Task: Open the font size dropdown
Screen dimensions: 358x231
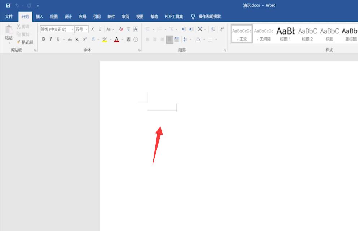Action: click(x=87, y=29)
